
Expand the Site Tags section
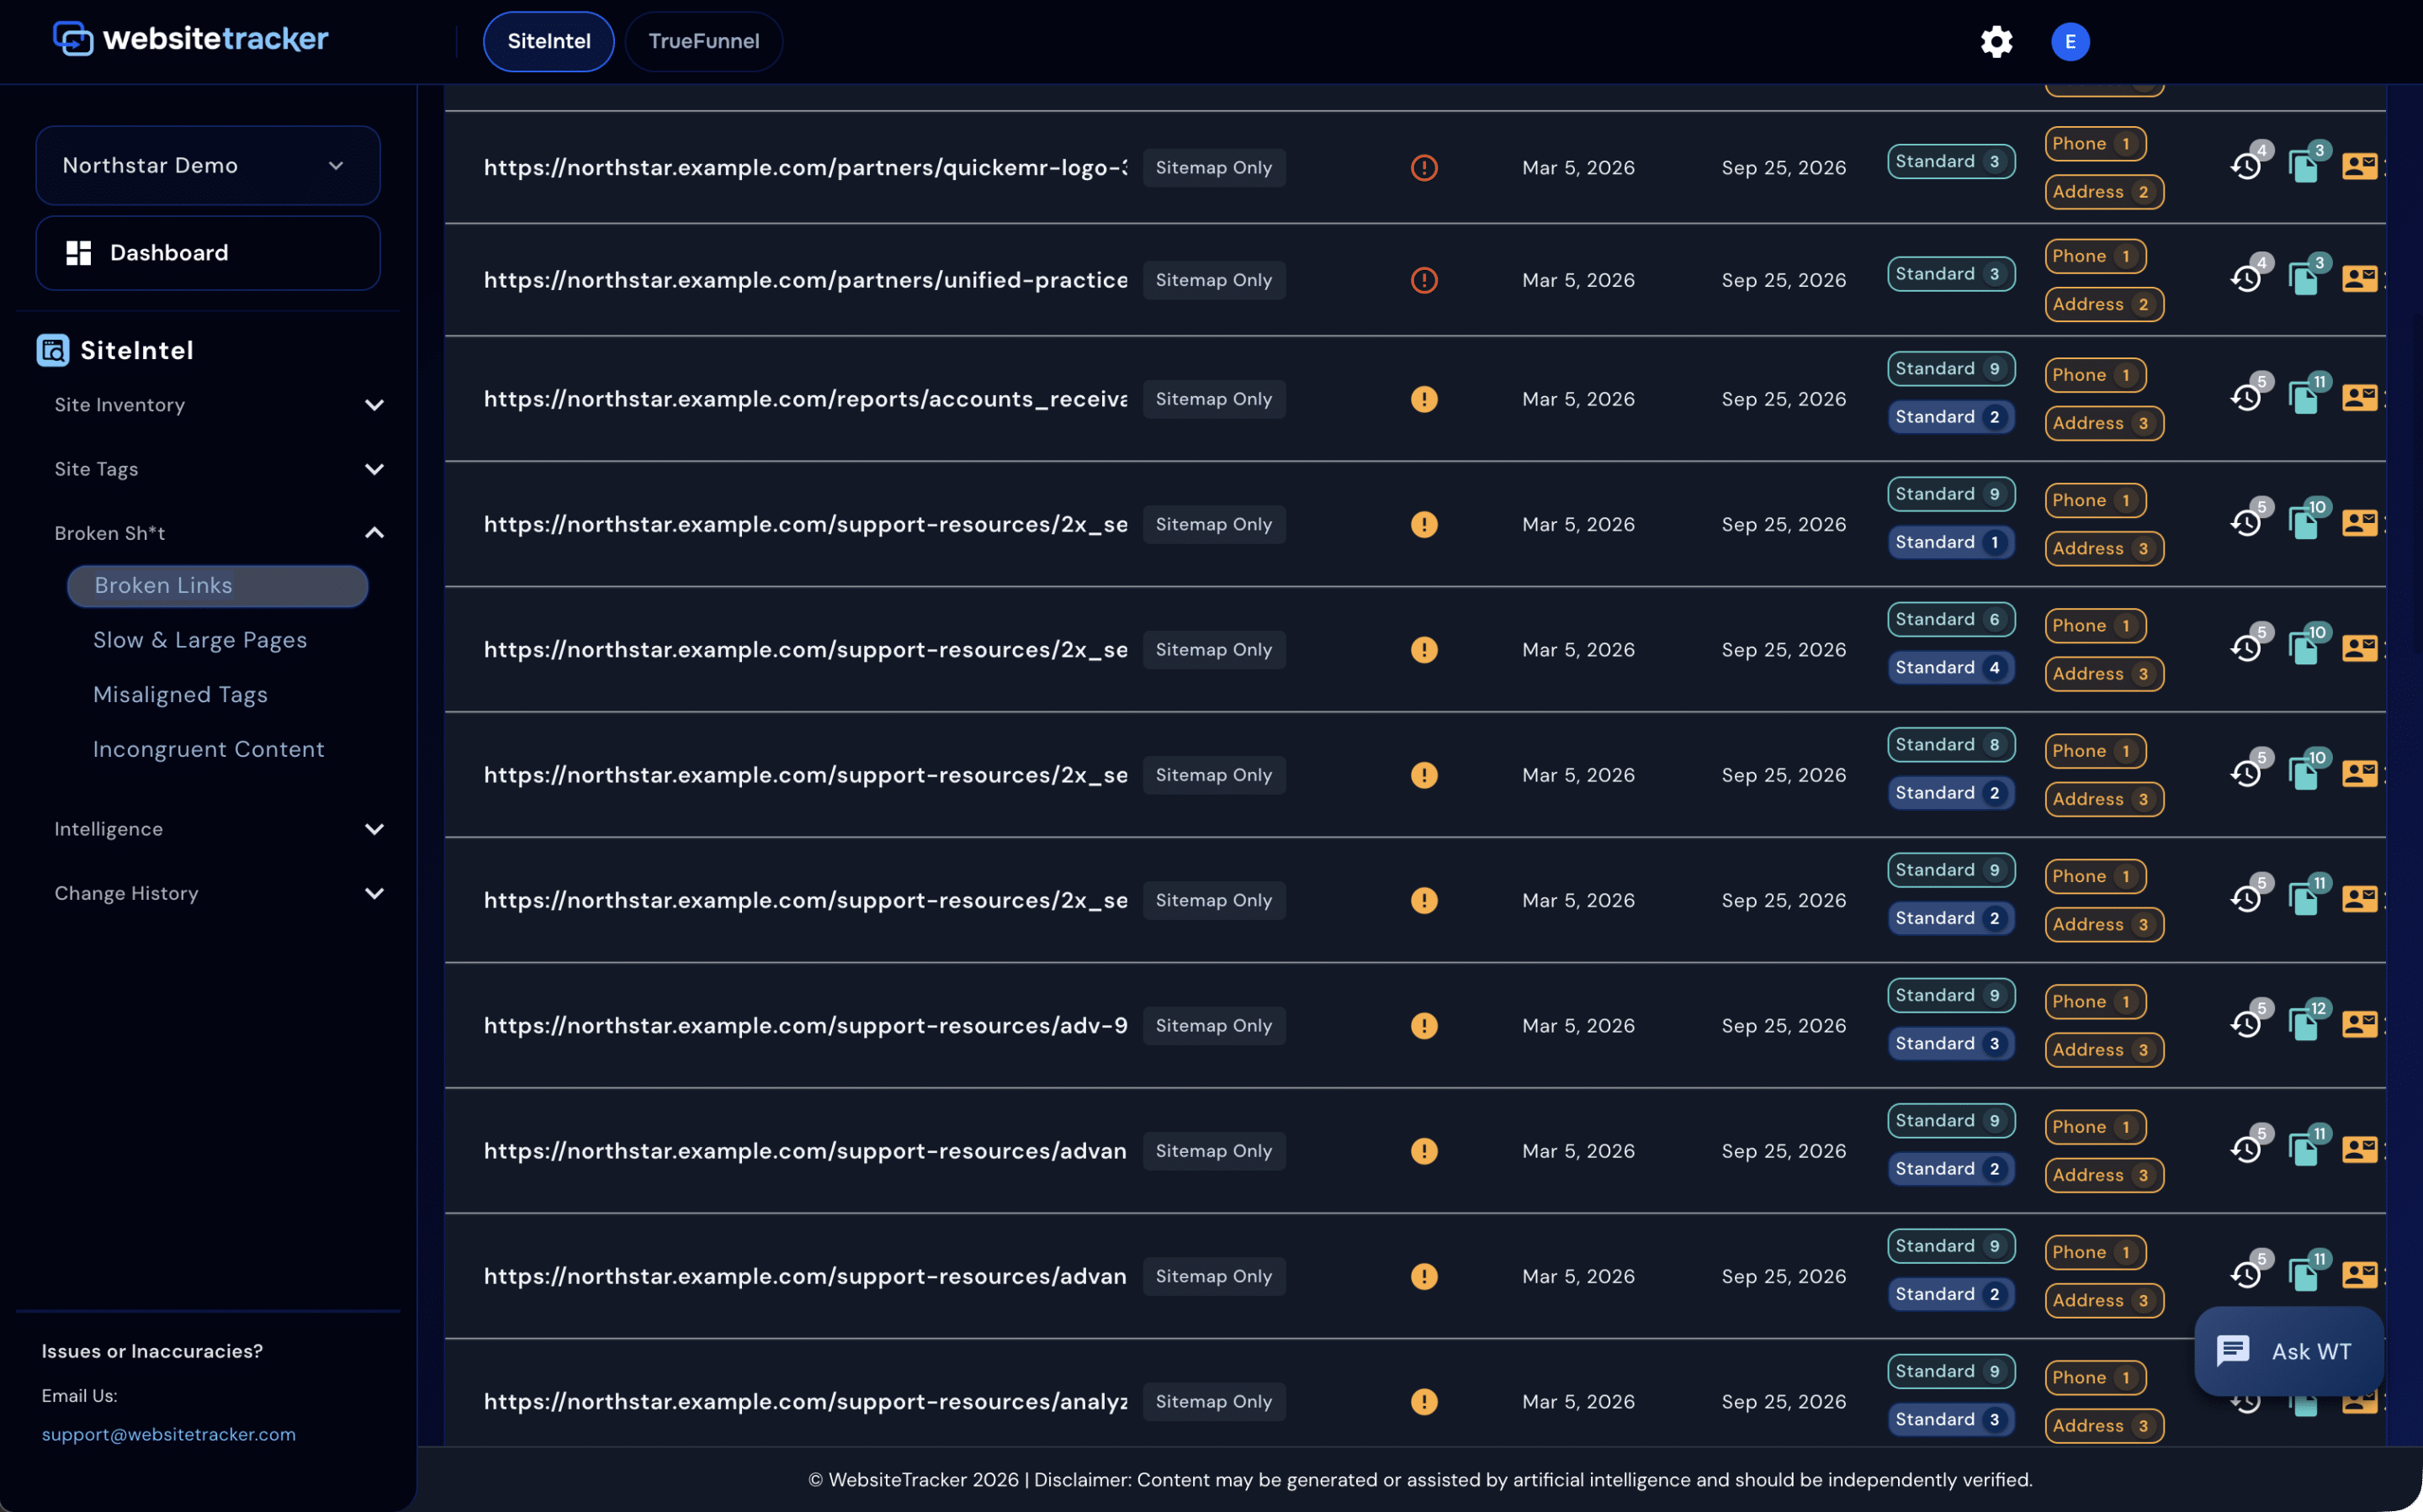pyautogui.click(x=219, y=469)
